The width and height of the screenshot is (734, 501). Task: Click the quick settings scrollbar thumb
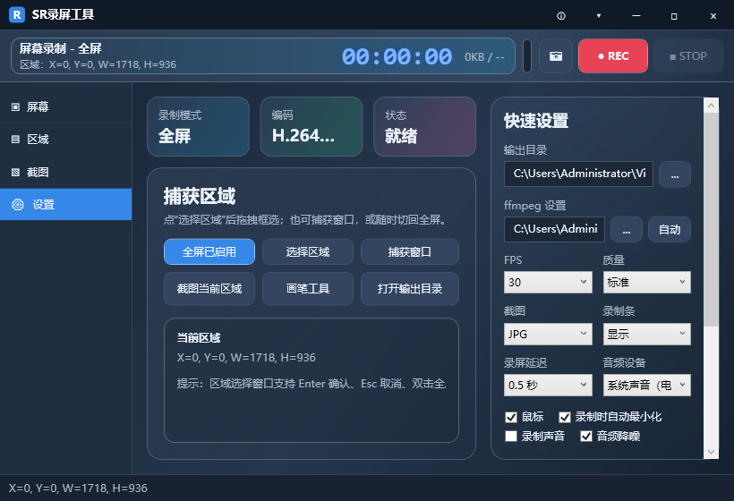coord(711,219)
